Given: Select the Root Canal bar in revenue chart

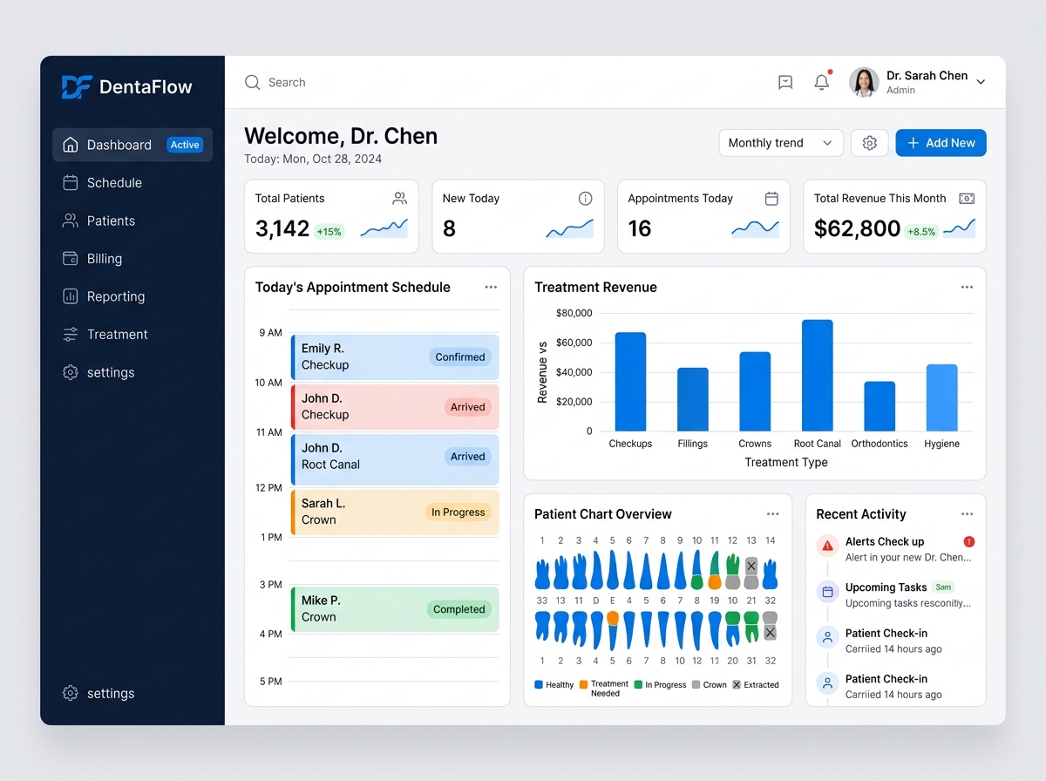Looking at the screenshot, I should 817,376.
